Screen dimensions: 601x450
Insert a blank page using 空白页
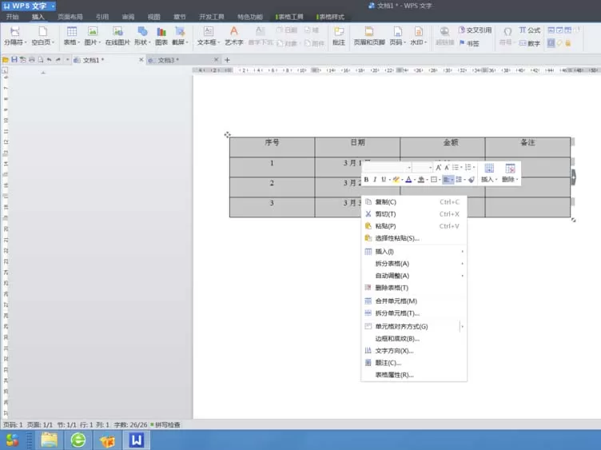(43, 37)
